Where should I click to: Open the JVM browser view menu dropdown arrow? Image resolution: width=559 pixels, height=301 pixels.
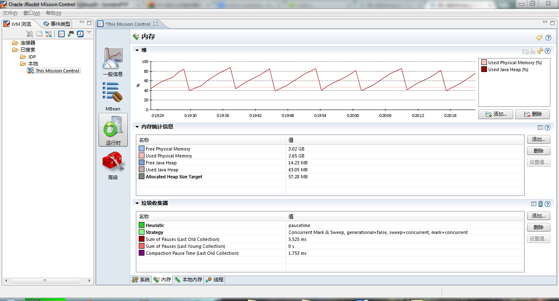pyautogui.click(x=89, y=32)
